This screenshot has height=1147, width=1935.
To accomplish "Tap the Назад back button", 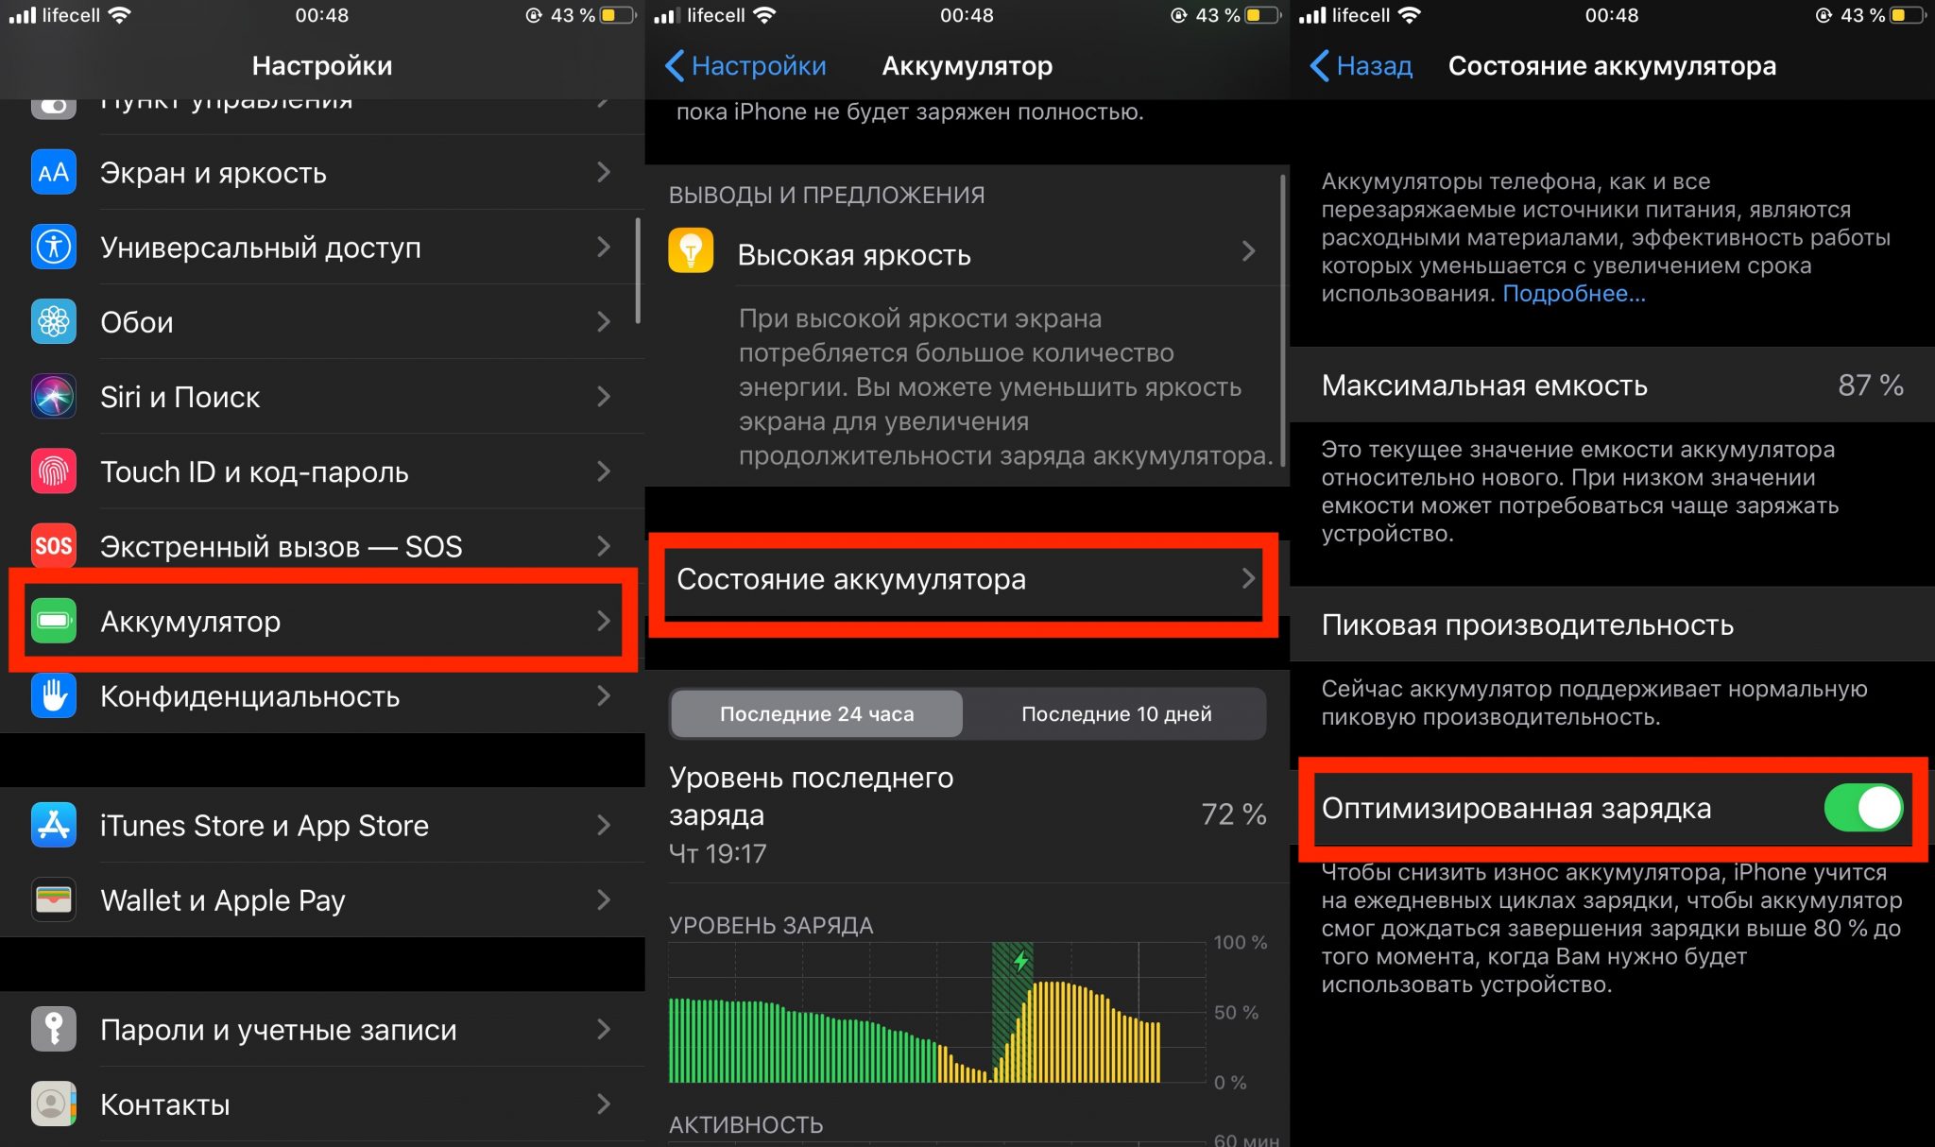I will (x=1361, y=65).
